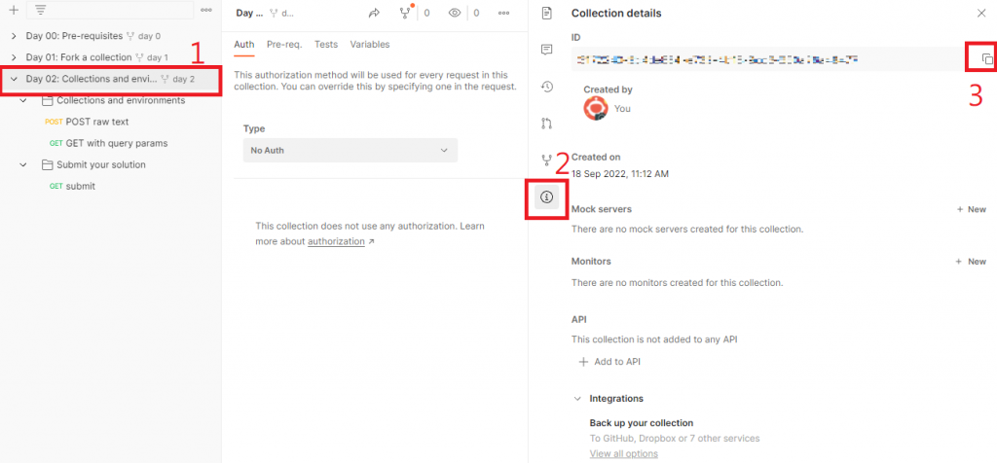This screenshot has height=463, width=997.
Task: Open the auth Type dropdown showing No Auth
Action: click(351, 151)
